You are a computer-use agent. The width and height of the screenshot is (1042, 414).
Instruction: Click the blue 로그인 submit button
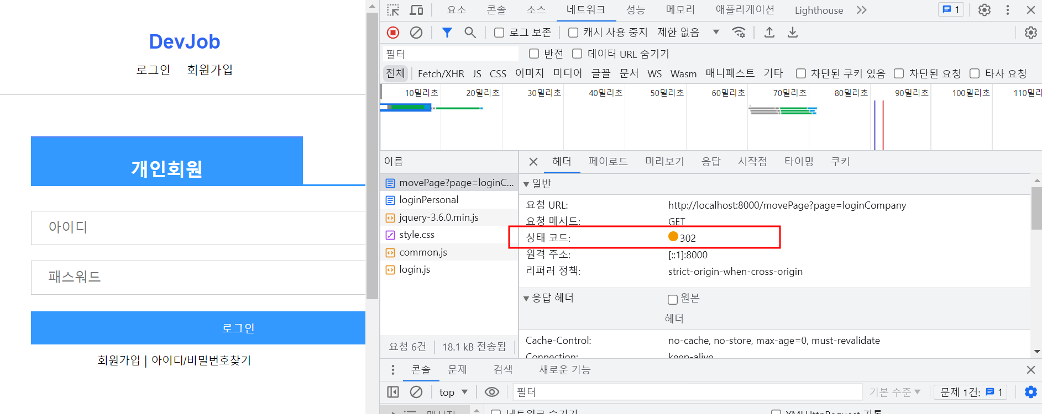[198, 328]
